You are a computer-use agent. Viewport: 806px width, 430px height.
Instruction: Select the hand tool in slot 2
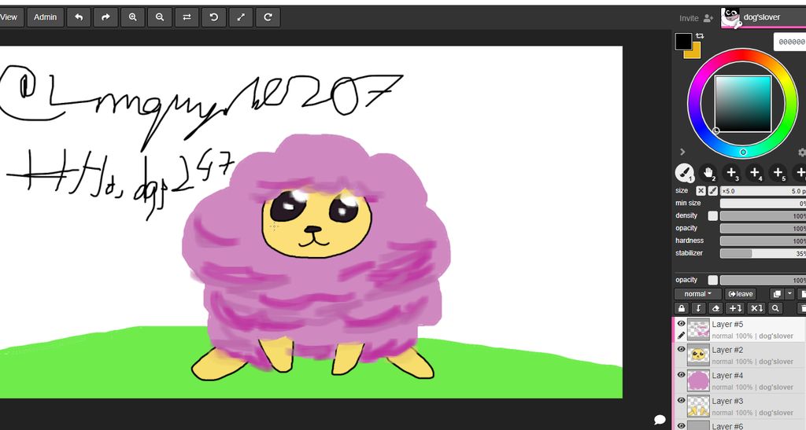tap(708, 173)
